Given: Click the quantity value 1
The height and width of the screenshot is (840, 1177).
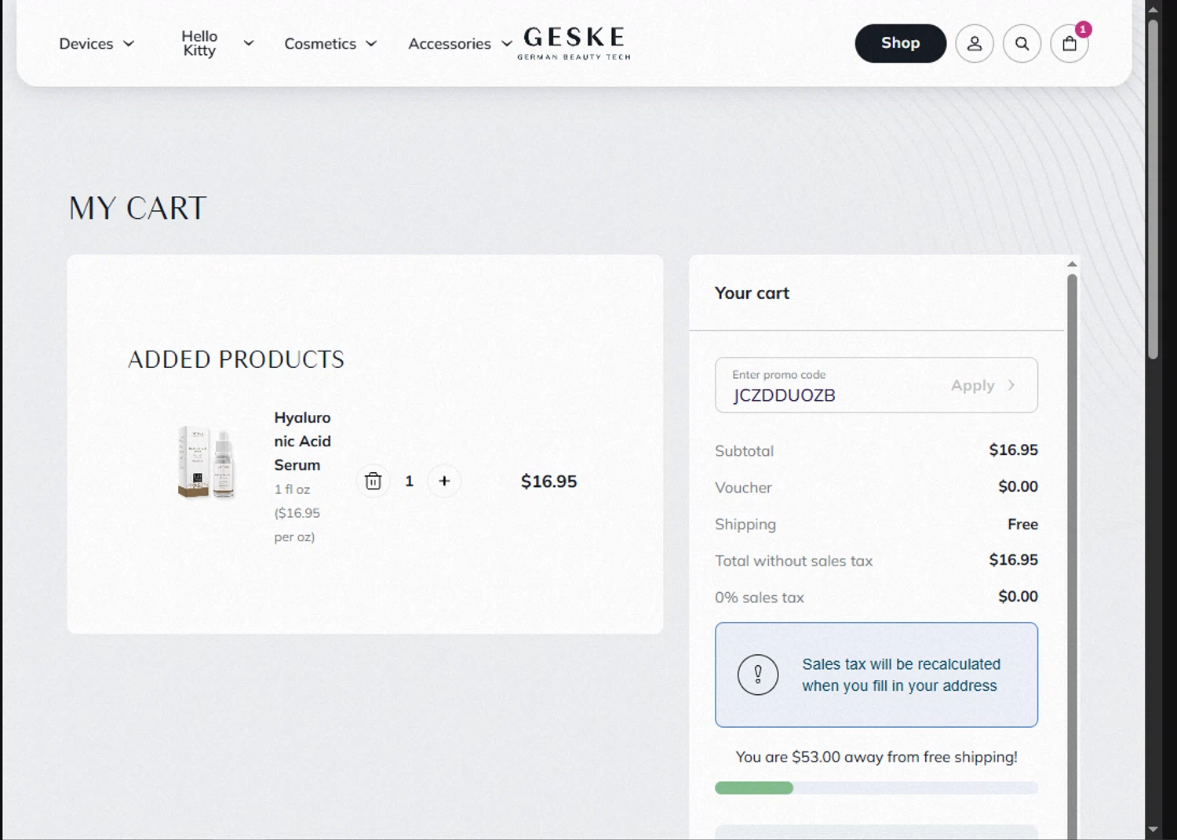Looking at the screenshot, I should [409, 481].
